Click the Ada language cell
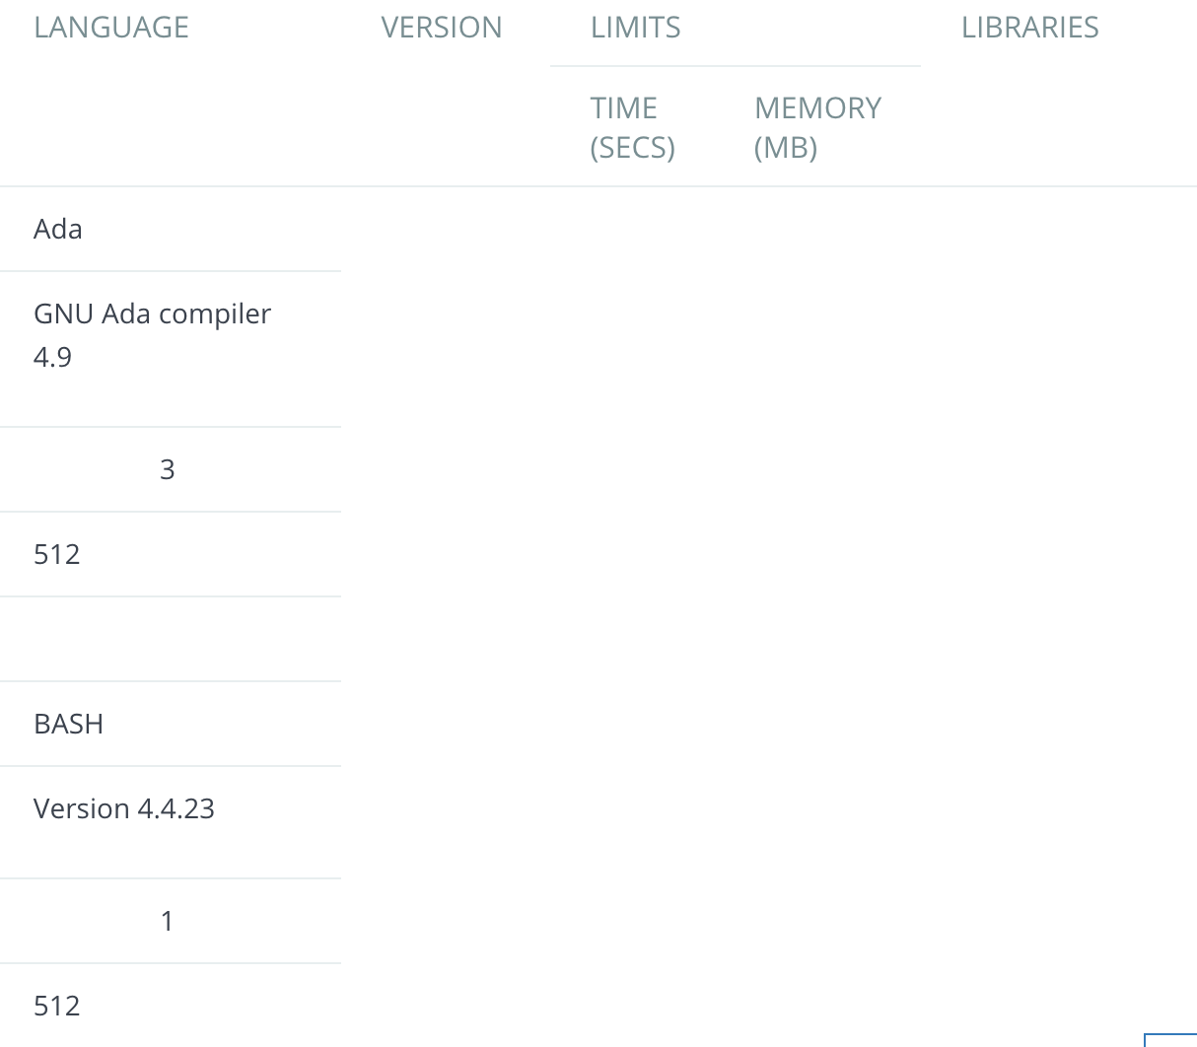The width and height of the screenshot is (1197, 1047). coord(57,229)
